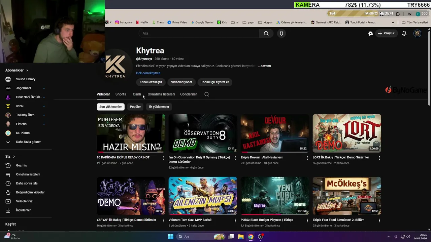Switch to Videolar tab
Screen dimensions: 431x242
click(x=103, y=94)
